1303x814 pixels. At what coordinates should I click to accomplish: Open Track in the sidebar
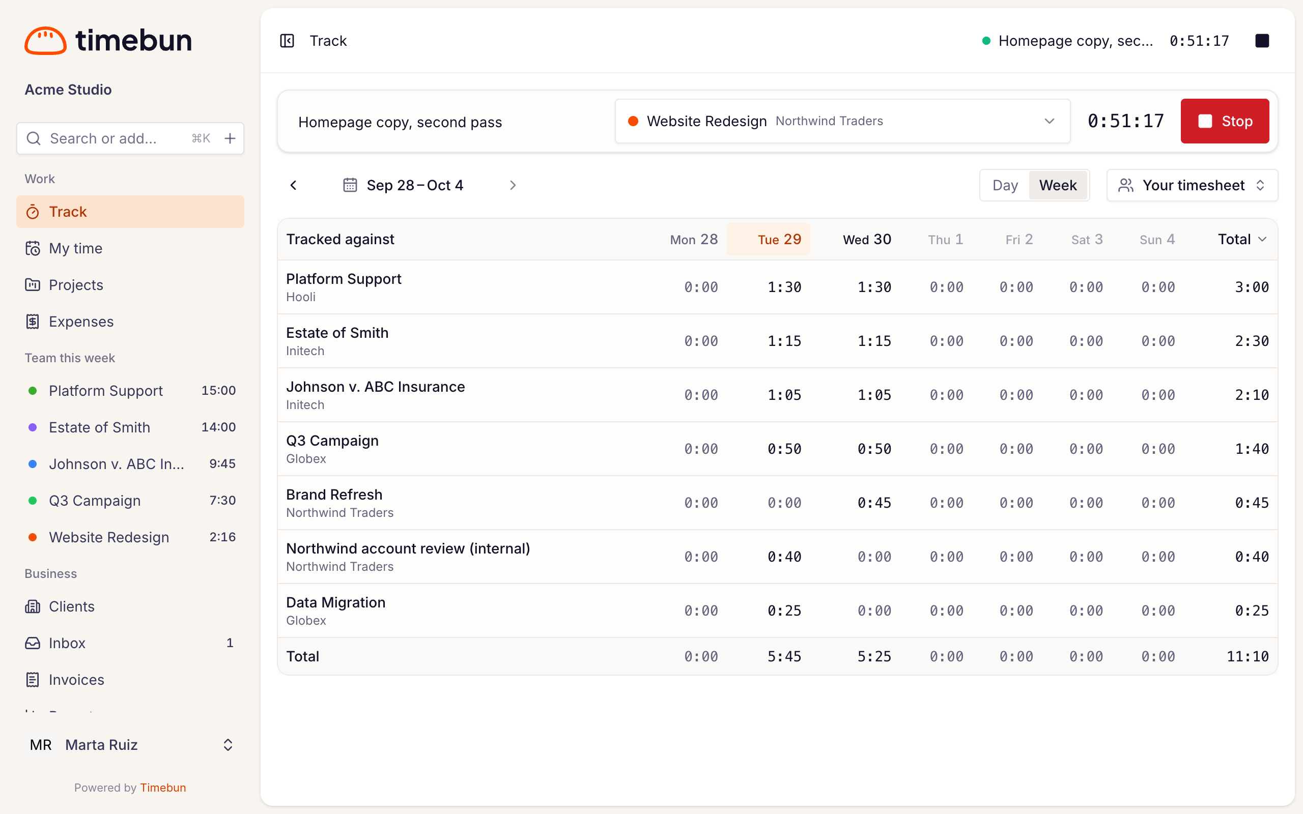point(130,212)
